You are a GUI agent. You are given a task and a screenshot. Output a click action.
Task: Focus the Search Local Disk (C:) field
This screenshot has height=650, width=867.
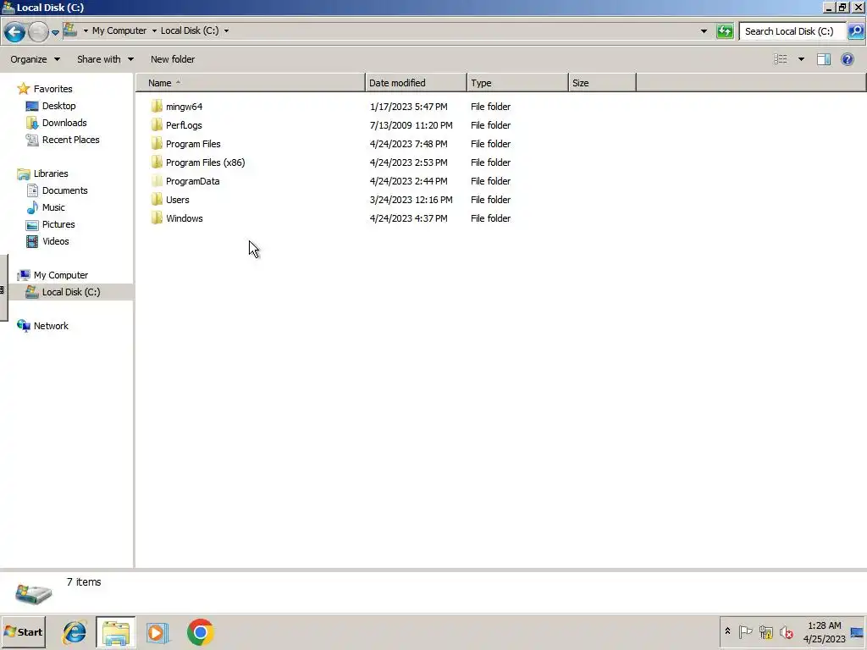792,31
